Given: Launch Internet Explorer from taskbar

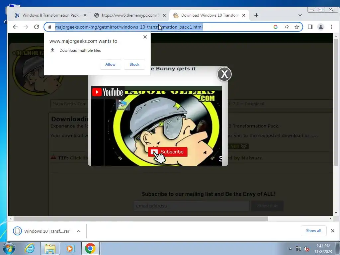Looking at the screenshot, I should tap(30, 248).
